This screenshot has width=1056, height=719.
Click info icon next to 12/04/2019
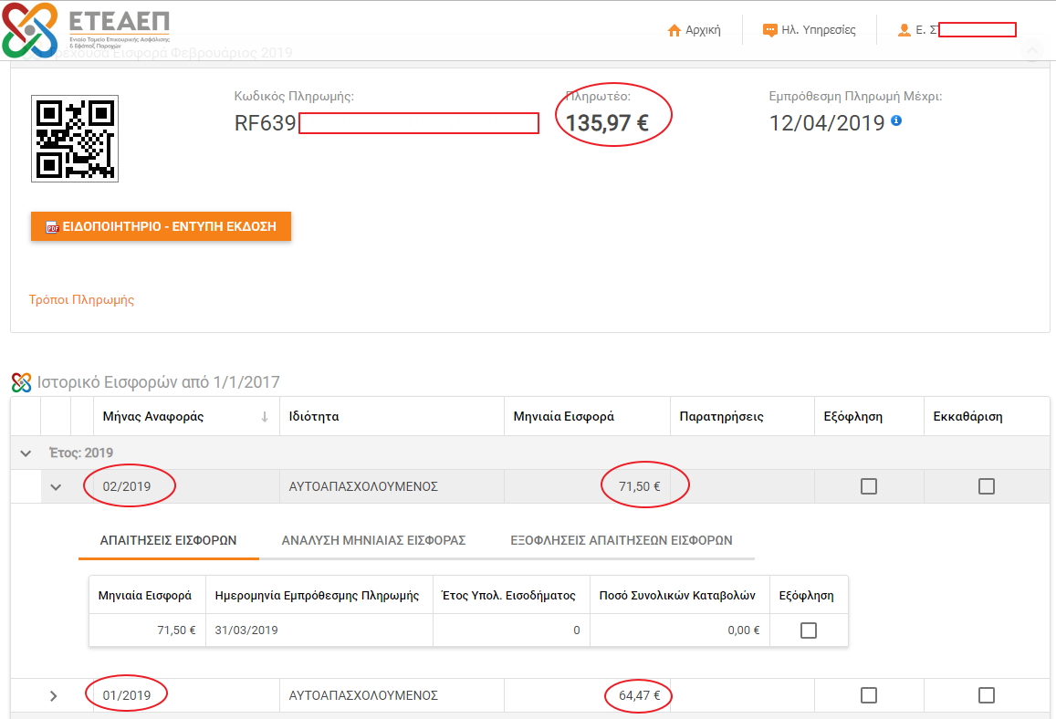tap(895, 120)
